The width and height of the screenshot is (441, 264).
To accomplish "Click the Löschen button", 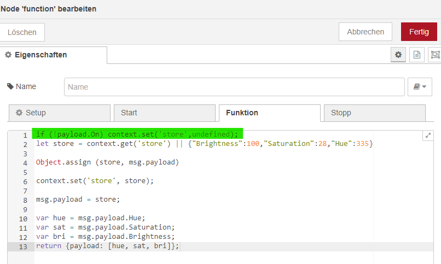I will [x=22, y=32].
